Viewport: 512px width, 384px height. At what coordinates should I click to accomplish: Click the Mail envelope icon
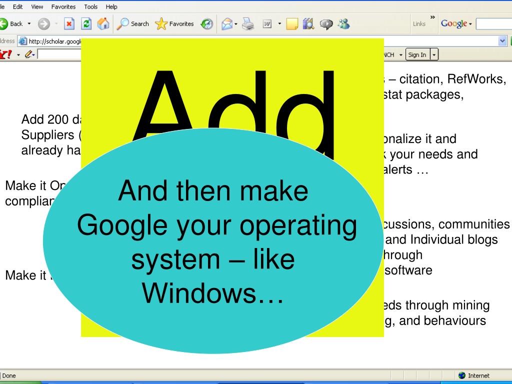click(227, 24)
